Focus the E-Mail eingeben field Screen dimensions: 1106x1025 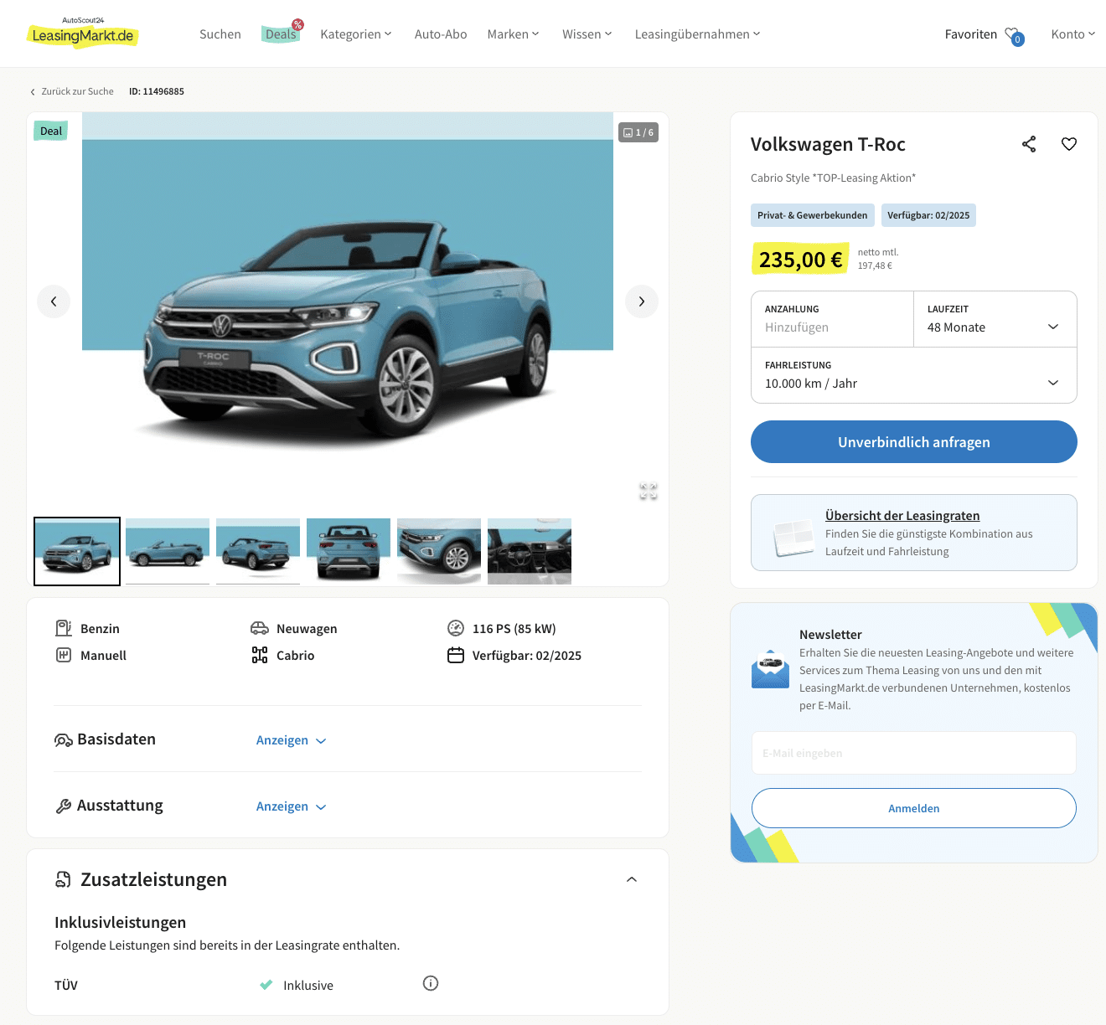pos(914,753)
